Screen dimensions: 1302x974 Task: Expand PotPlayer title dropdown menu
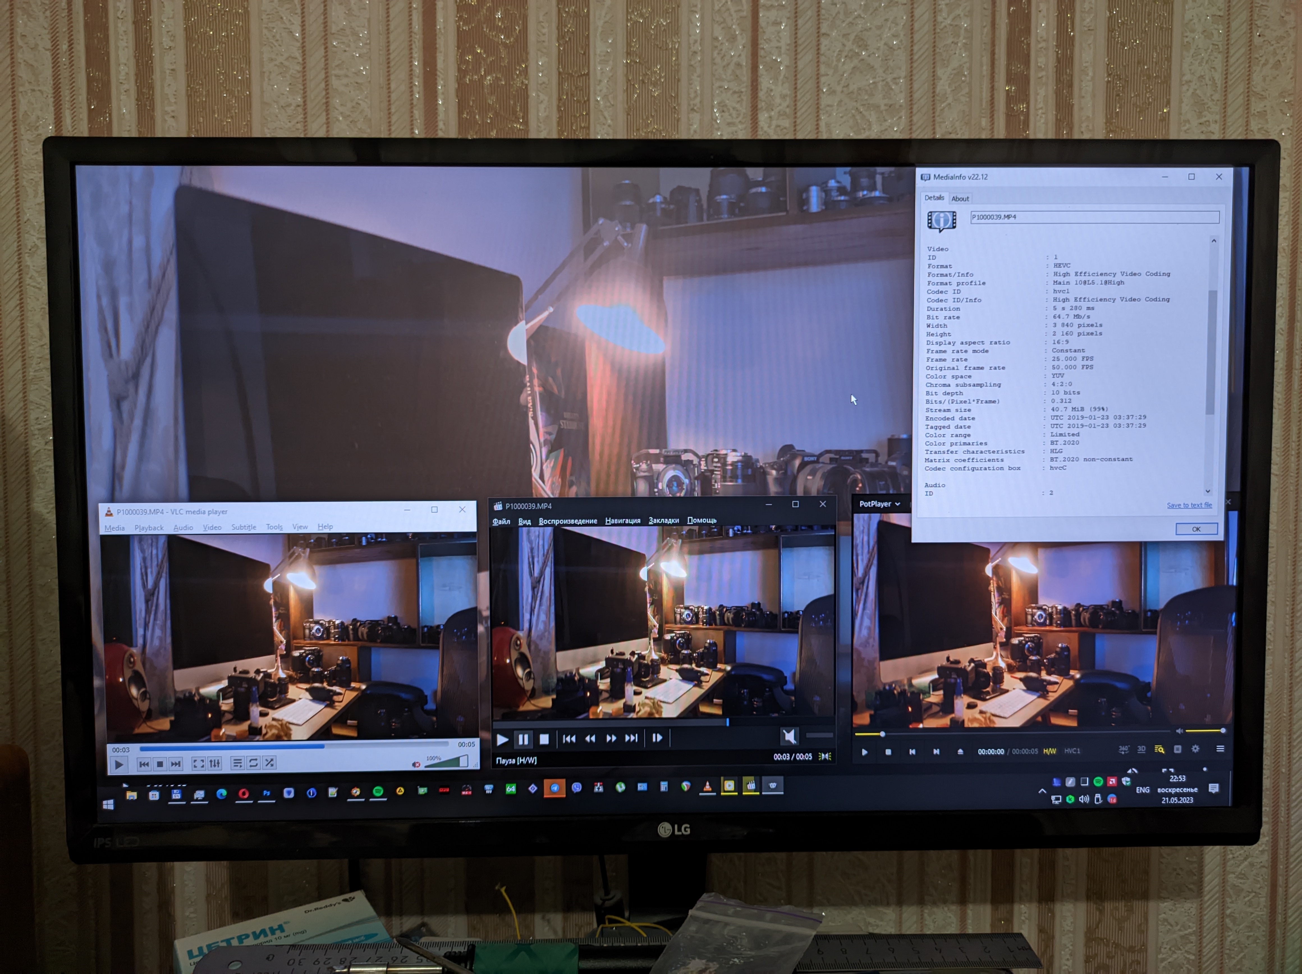pos(897,504)
